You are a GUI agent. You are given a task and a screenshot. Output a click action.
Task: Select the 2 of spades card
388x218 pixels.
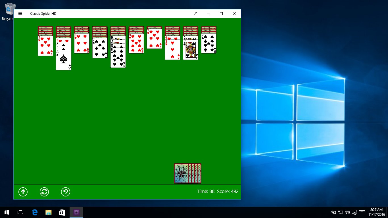point(64,48)
